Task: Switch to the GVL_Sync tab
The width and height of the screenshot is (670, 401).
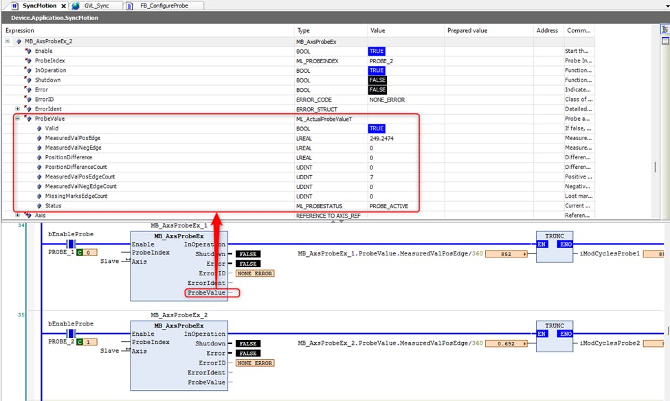Action: click(x=96, y=5)
